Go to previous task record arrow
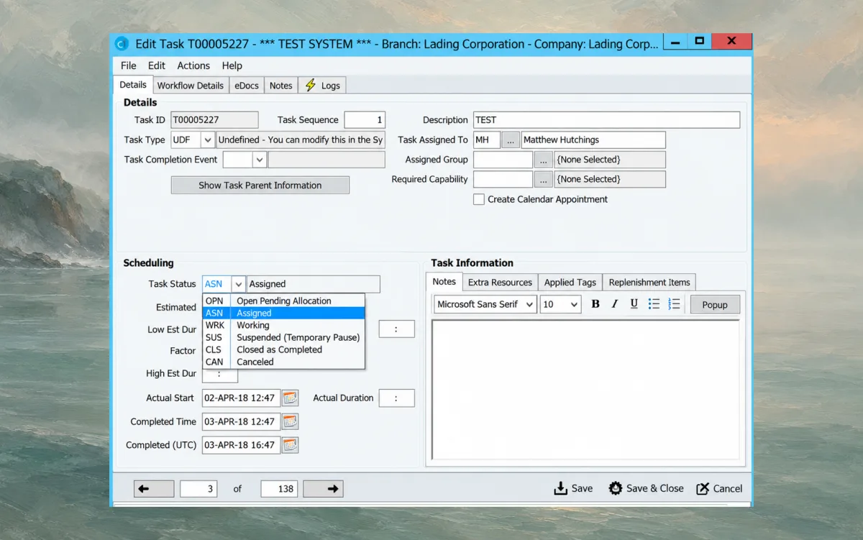Image resolution: width=863 pixels, height=540 pixels. (x=154, y=489)
